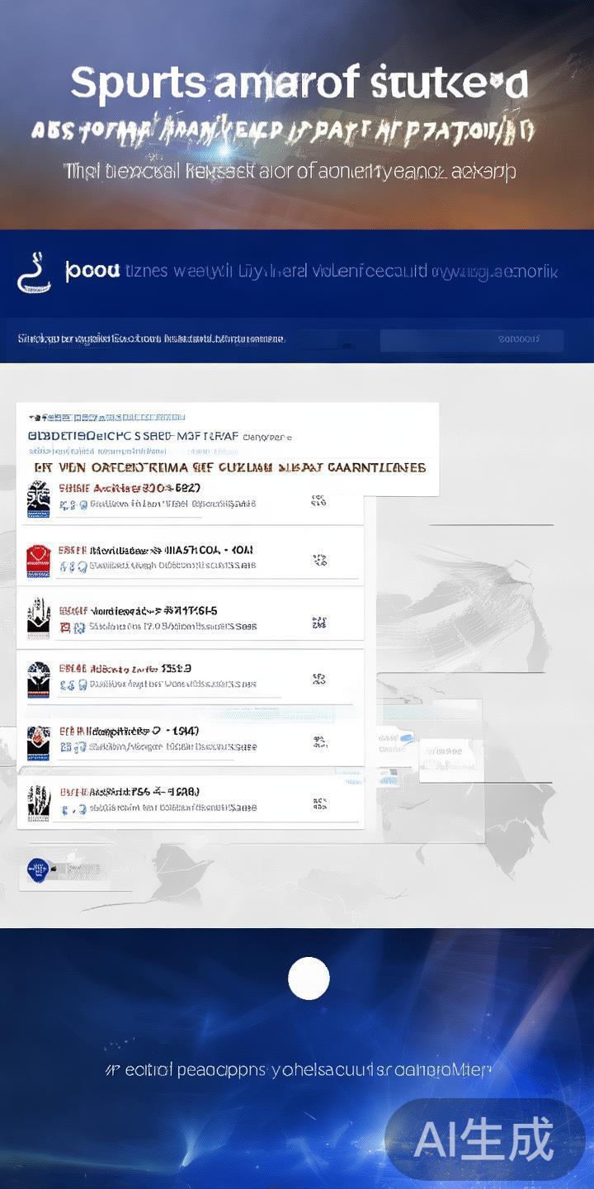Click the fourth row's dark team badge
The image size is (594, 1189).
(x=39, y=680)
